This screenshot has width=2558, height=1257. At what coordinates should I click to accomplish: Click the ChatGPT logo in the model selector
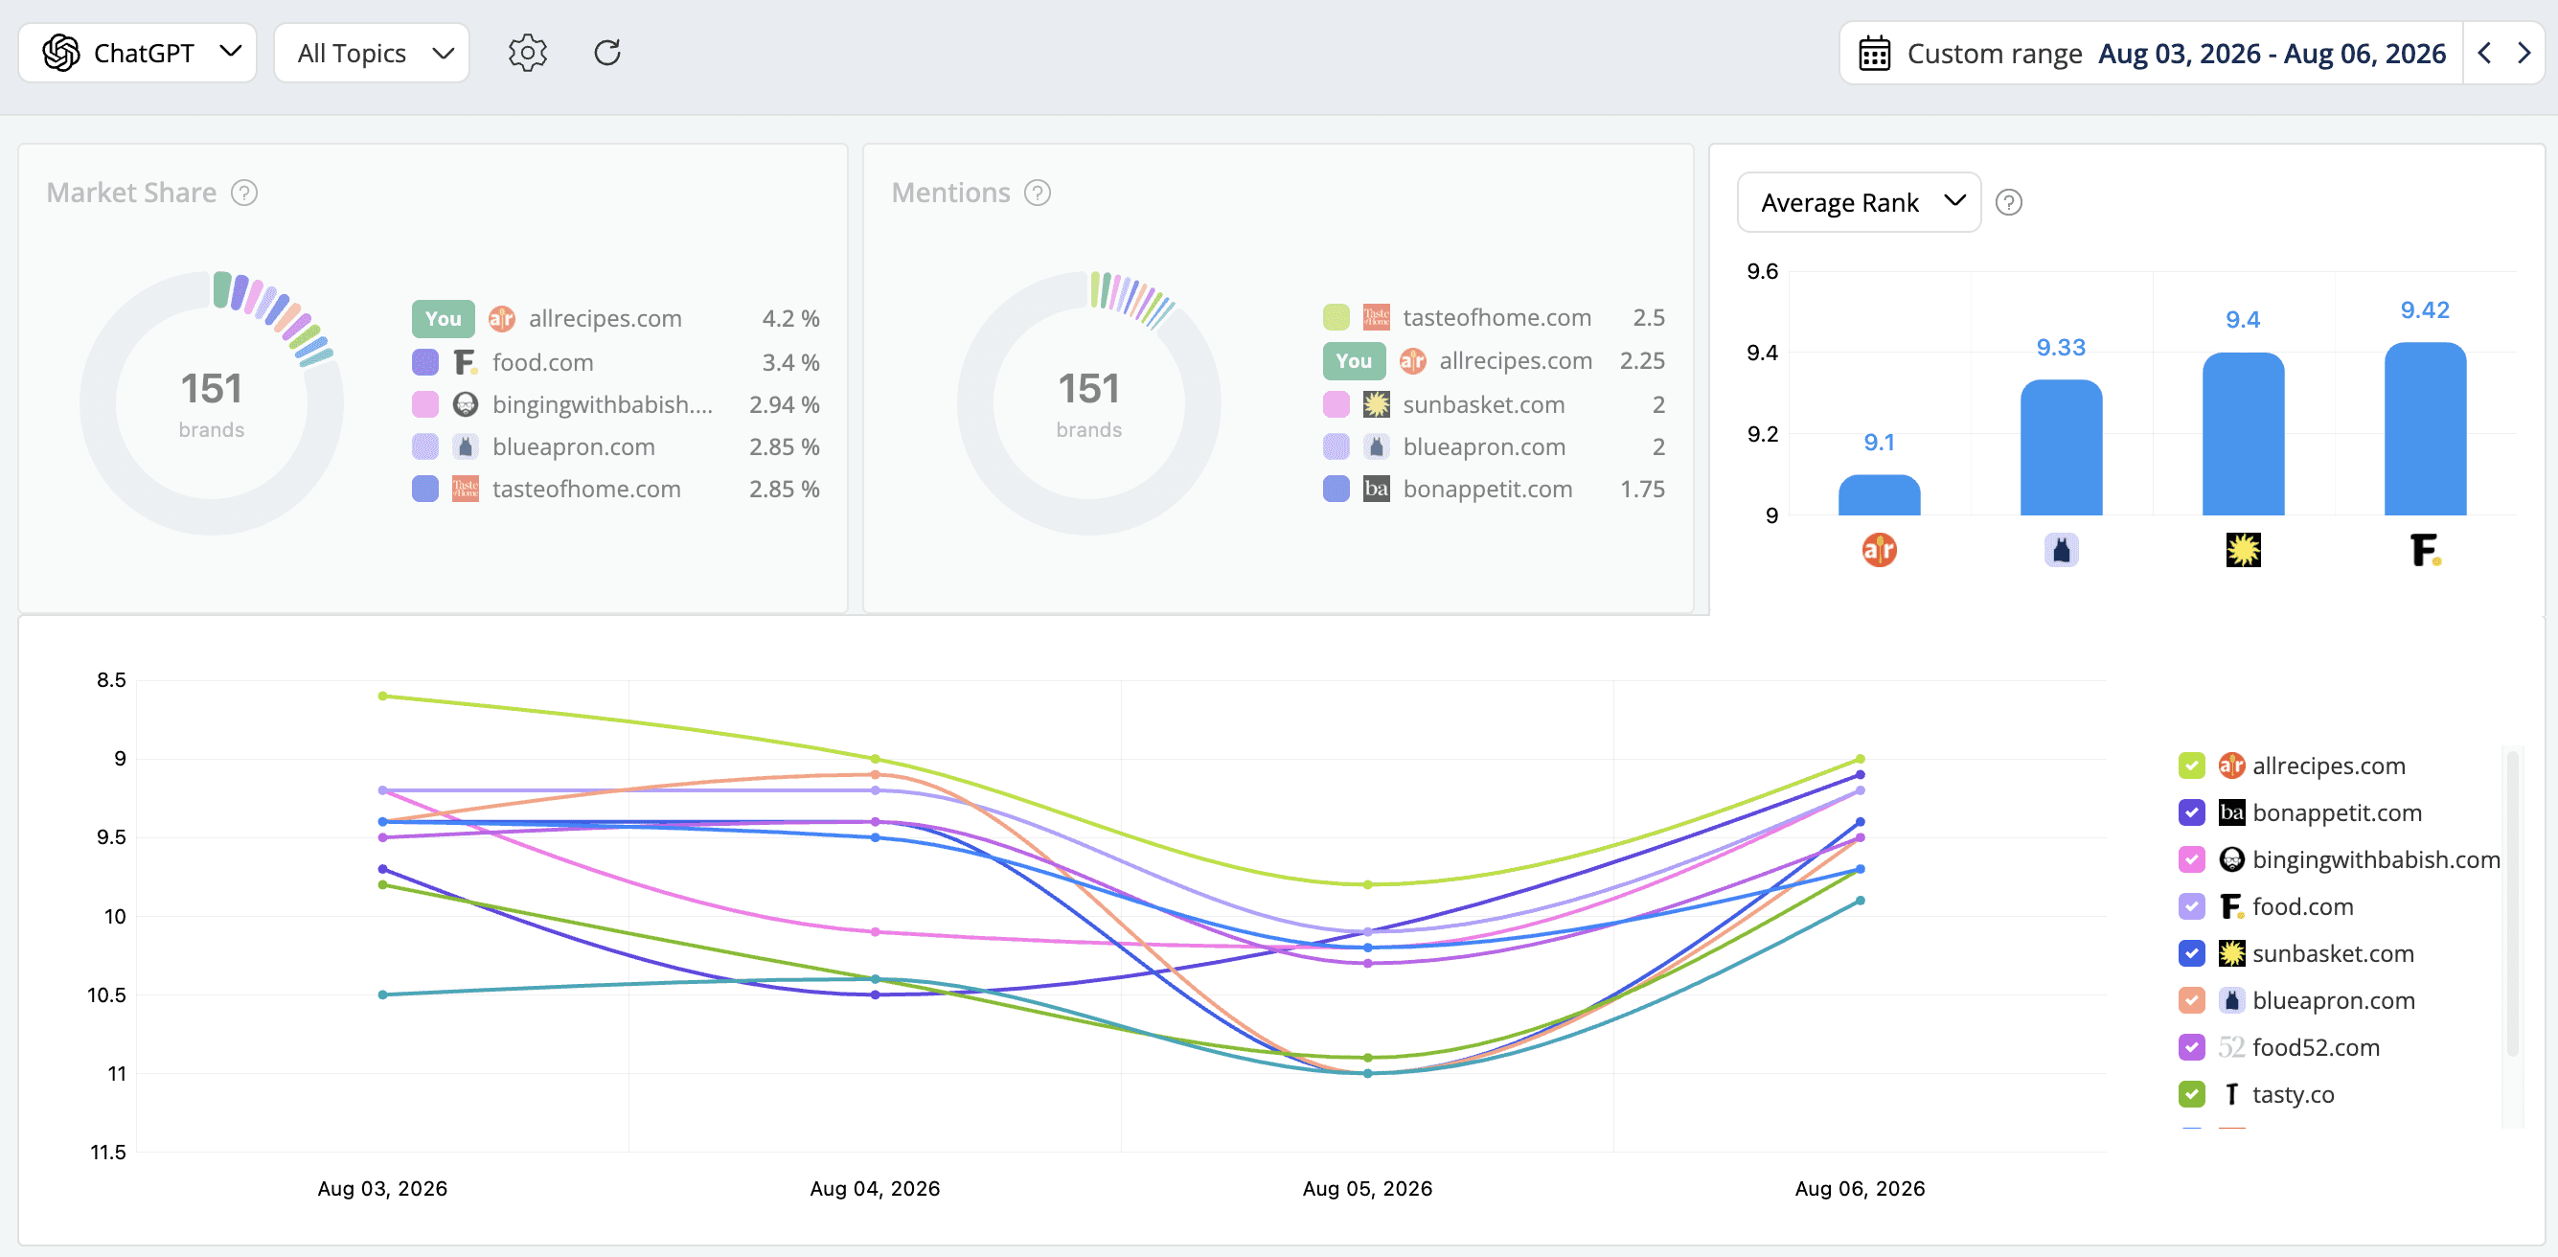pos(61,53)
